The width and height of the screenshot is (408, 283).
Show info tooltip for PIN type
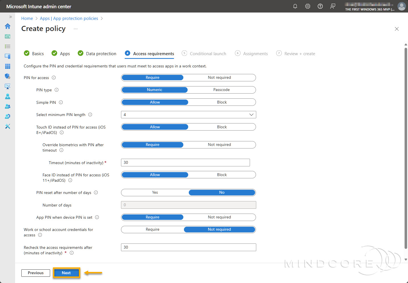(x=57, y=90)
